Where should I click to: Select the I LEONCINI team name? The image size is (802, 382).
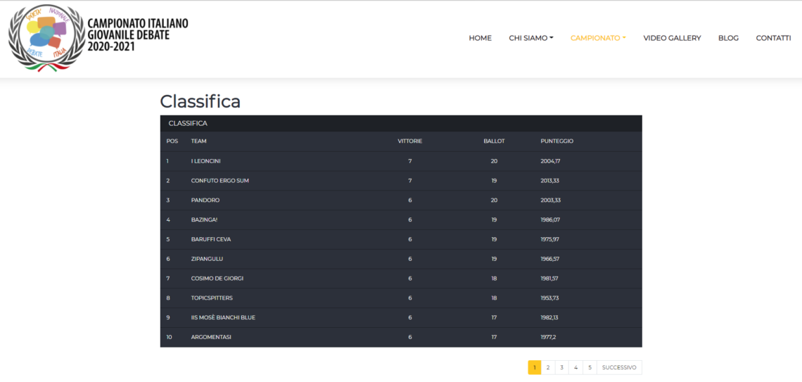[x=205, y=161]
